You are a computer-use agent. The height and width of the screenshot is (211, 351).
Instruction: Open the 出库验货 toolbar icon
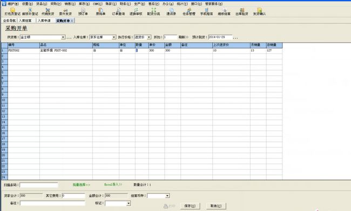coord(242,12)
